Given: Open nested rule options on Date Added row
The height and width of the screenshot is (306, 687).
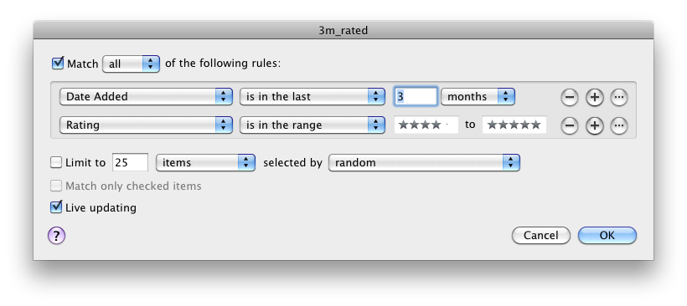Looking at the screenshot, I should click(x=618, y=98).
